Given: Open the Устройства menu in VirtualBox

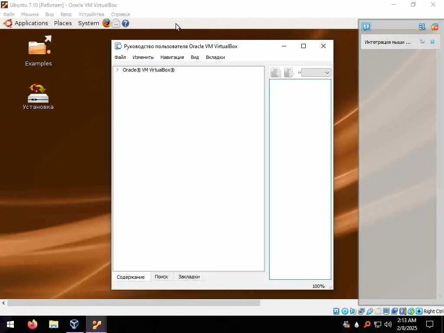Looking at the screenshot, I should 91,14.
